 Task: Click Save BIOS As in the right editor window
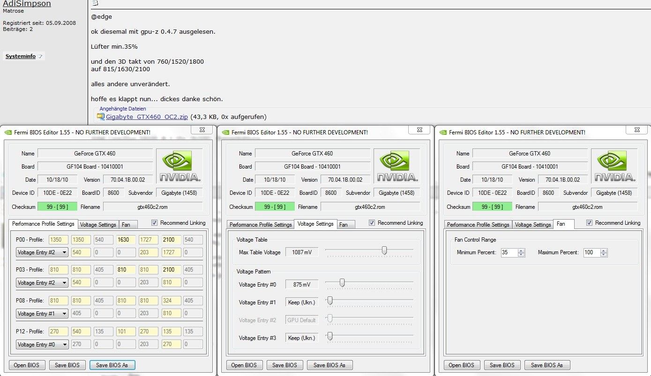pos(547,365)
